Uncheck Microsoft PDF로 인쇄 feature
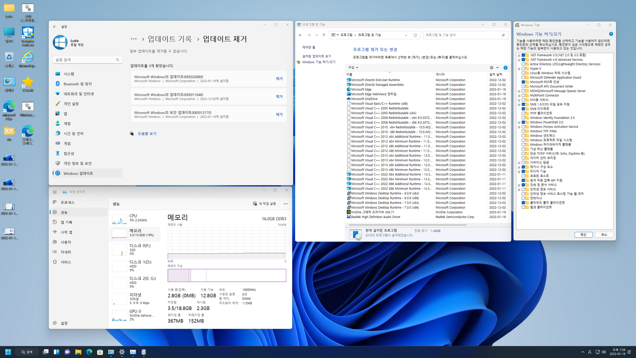Viewport: 636px width, 358px height. click(523, 82)
